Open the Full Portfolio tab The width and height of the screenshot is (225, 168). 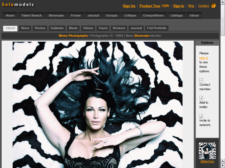(157, 28)
